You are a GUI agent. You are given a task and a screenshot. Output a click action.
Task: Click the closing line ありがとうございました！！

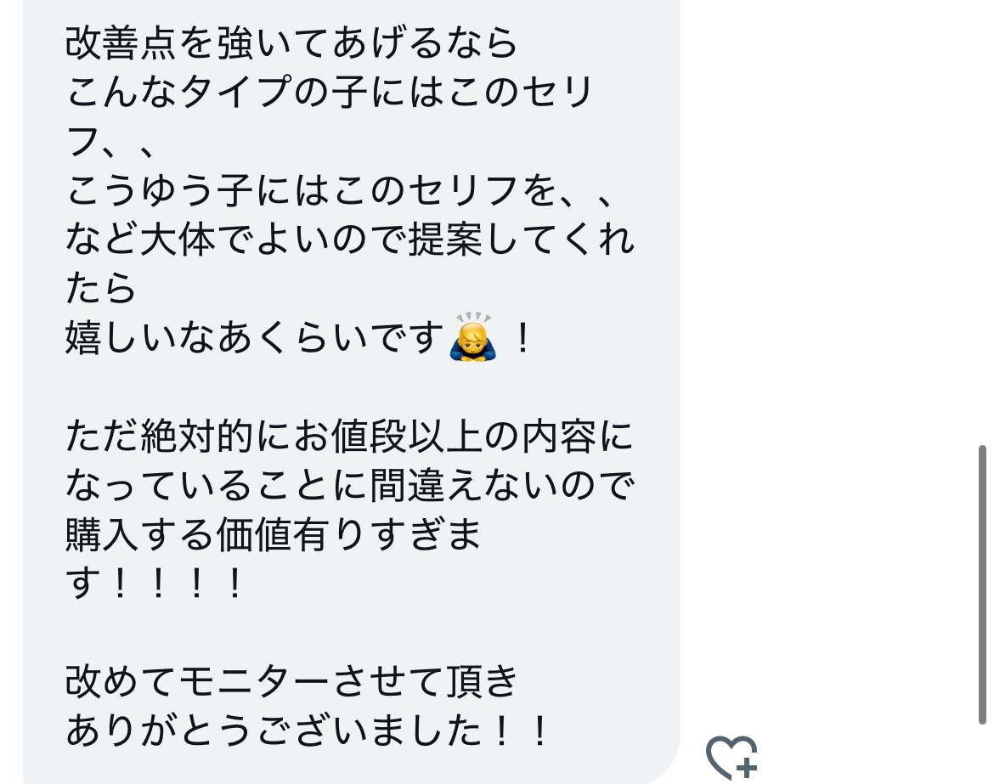tap(307, 730)
